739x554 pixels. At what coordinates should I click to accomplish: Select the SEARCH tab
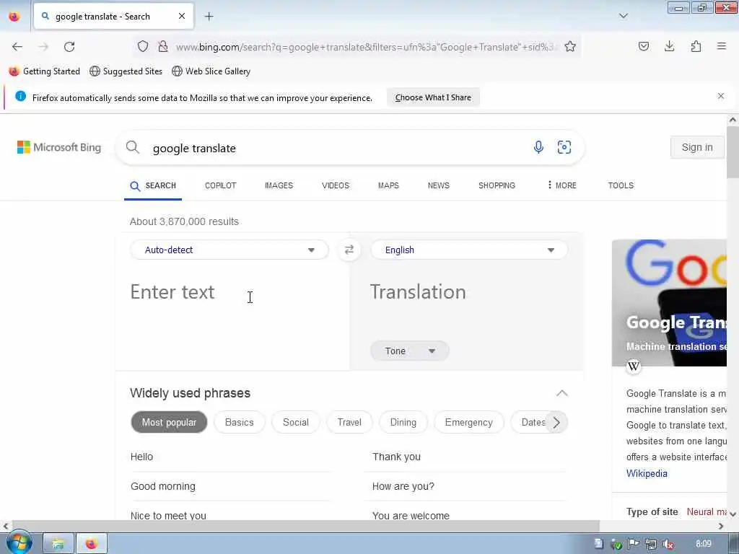click(x=153, y=185)
